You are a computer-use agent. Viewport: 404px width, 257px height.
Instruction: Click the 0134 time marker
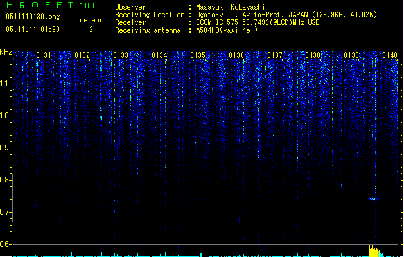click(x=159, y=55)
